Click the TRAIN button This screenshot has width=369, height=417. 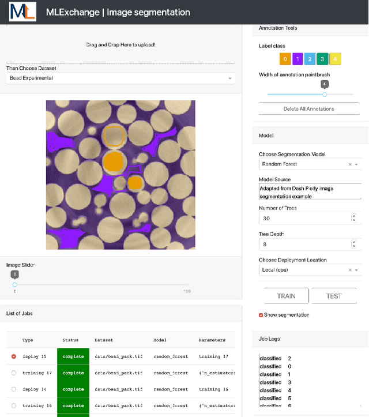286,296
